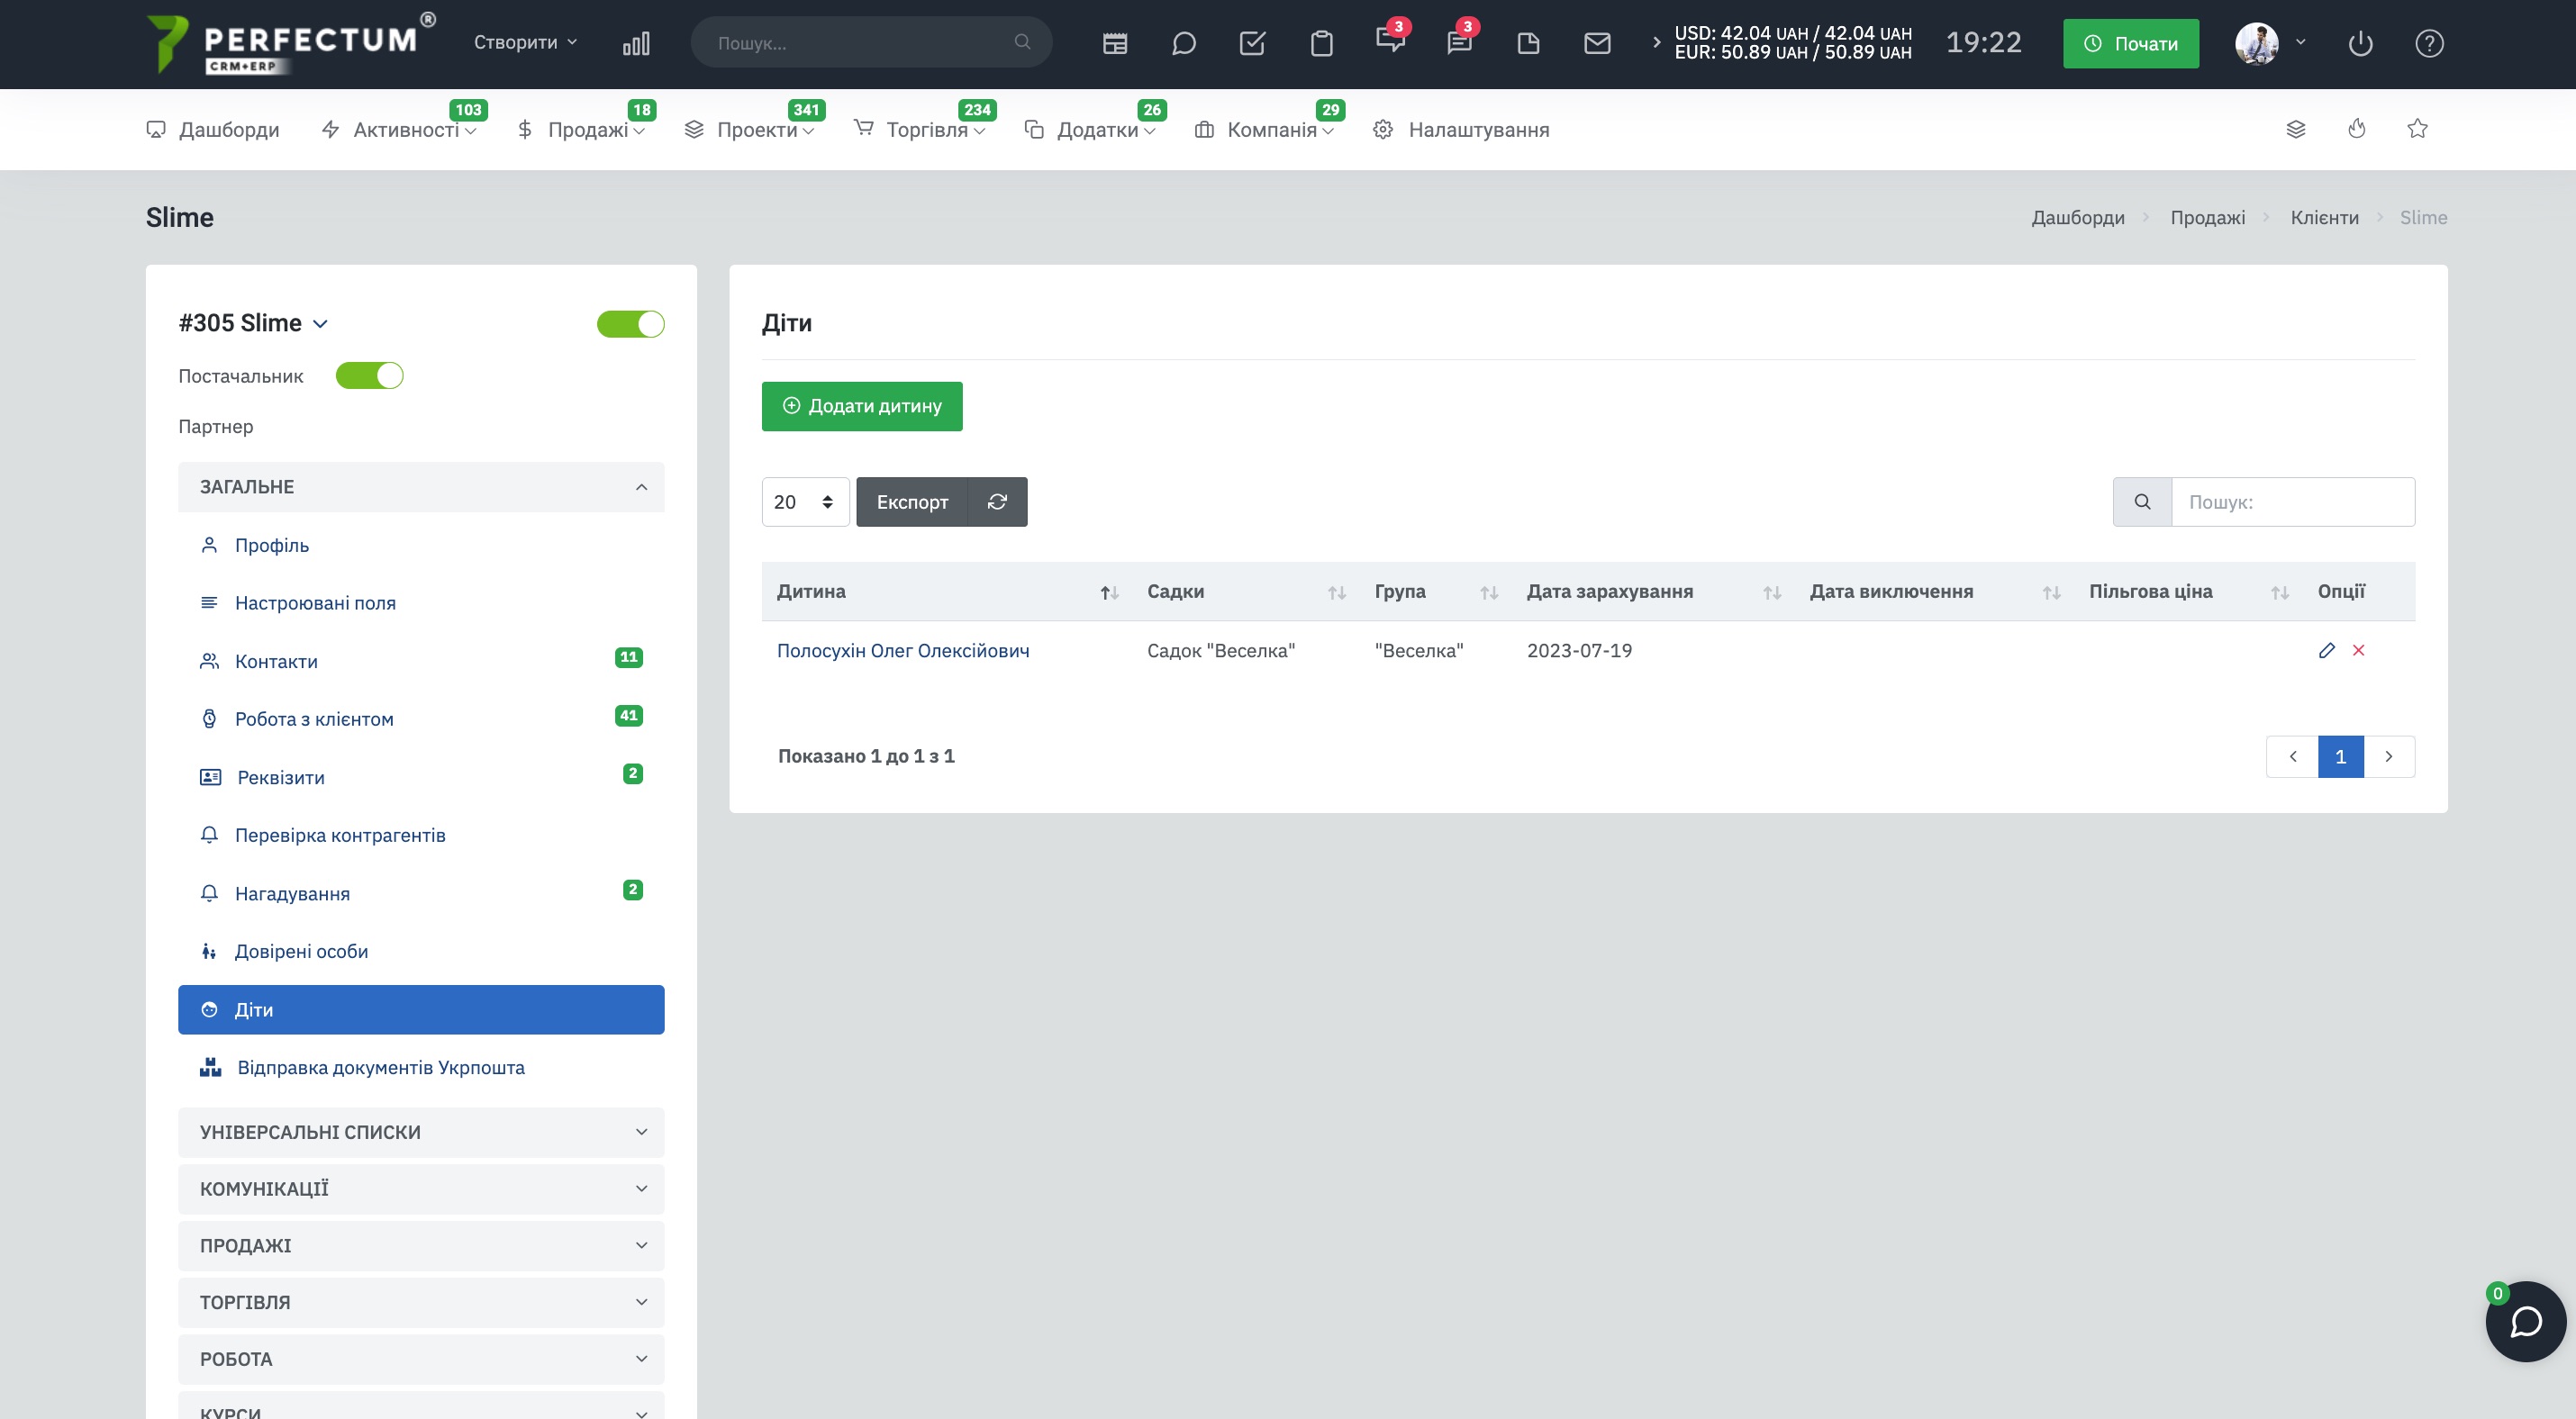Open the calendar icon in top bar
Screen dimensions: 2576x1419
(1115, 43)
